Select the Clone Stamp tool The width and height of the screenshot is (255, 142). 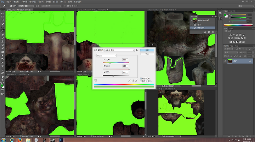point(2,41)
